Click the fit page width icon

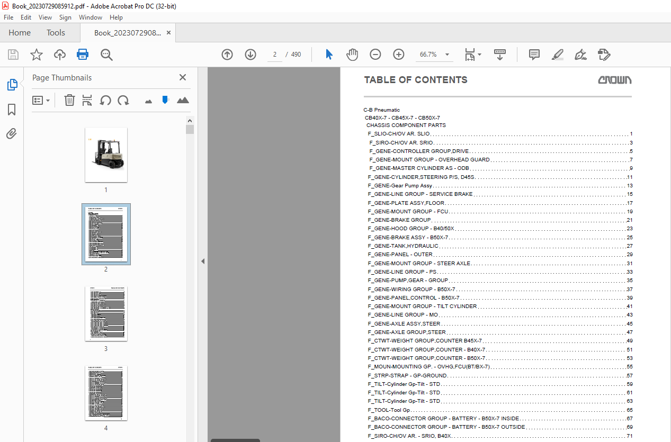pyautogui.click(x=469, y=55)
